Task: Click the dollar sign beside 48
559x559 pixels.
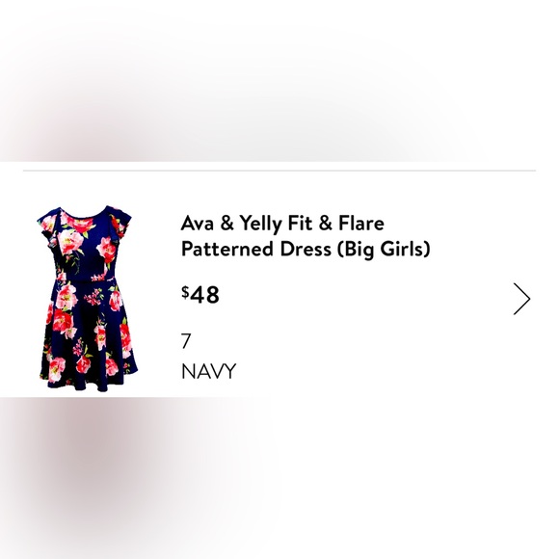Action: point(185,292)
